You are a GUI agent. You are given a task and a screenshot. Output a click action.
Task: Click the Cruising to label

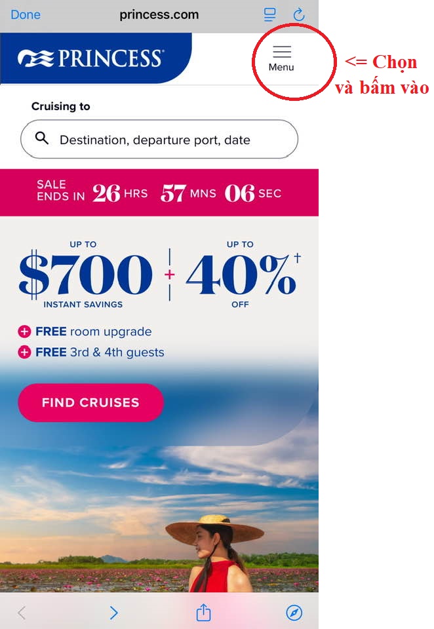click(x=61, y=106)
